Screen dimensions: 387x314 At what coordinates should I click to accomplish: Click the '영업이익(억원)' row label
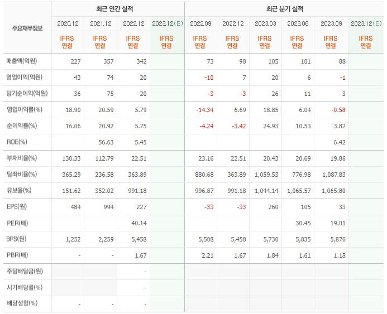pos(25,77)
